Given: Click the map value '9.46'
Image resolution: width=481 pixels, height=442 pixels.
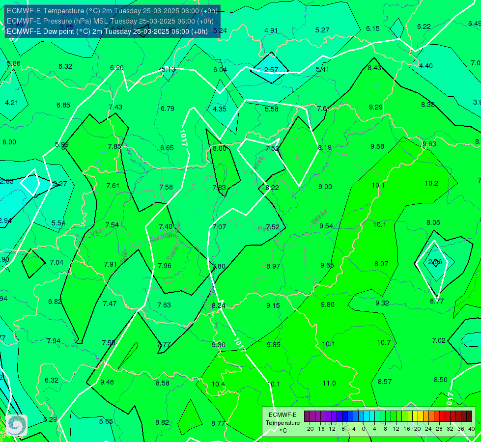Looking at the screenshot, I should tap(107, 382).
